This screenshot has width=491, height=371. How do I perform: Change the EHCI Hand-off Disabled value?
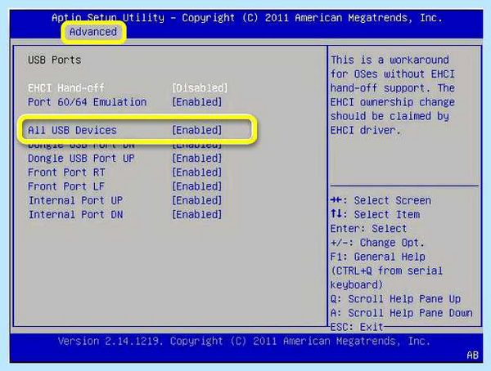200,88
